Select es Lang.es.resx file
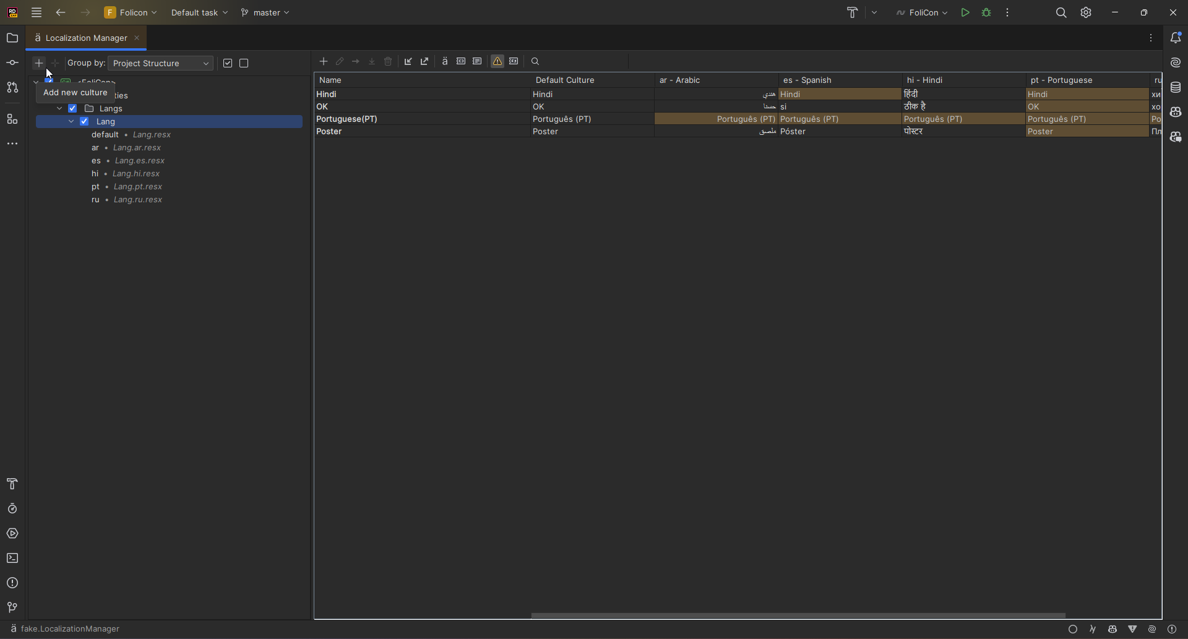Viewport: 1188px width, 639px height. coord(128,160)
